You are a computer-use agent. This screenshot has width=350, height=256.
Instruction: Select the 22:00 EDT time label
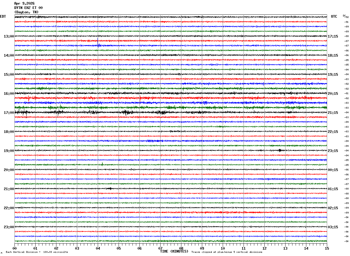tap(9, 208)
